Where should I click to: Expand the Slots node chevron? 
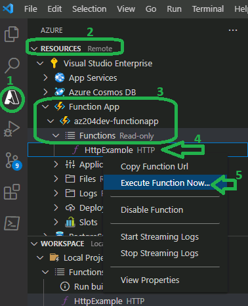point(56,222)
